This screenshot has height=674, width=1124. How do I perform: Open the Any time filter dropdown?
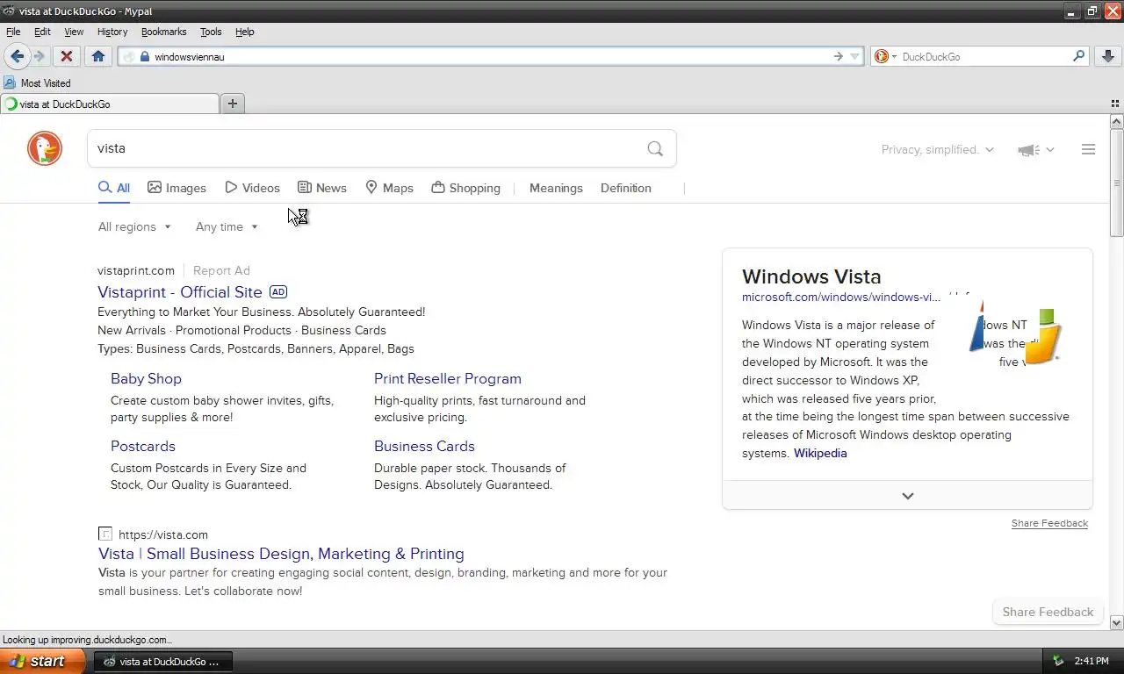[227, 226]
